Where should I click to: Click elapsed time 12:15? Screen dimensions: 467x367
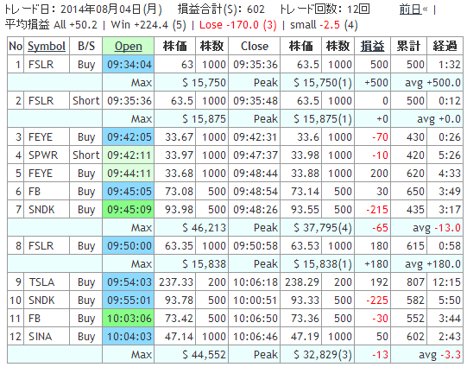(x=446, y=282)
